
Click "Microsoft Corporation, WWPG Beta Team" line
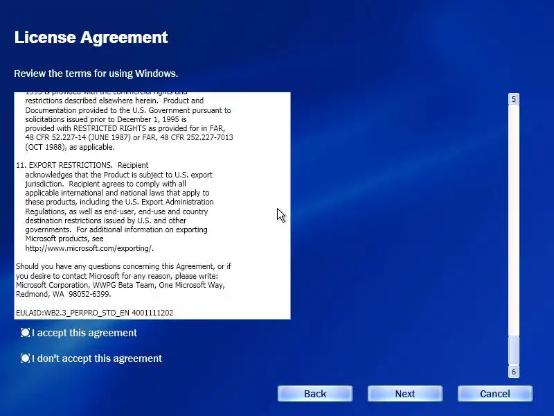click(x=120, y=285)
